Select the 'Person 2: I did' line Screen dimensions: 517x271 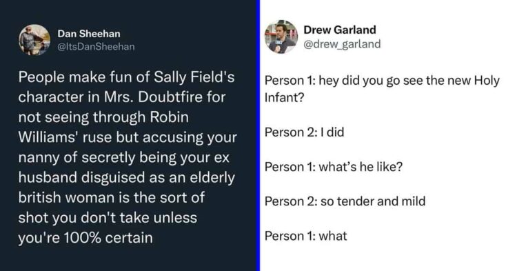tap(304, 132)
